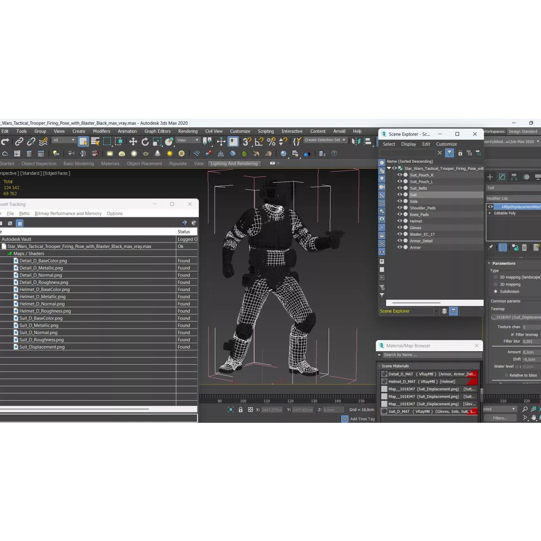This screenshot has width=541, height=541.
Task: Click the Mirror tool icon
Action: click(x=356, y=141)
